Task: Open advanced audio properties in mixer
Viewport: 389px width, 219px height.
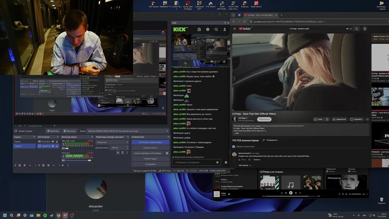Action: [63, 165]
